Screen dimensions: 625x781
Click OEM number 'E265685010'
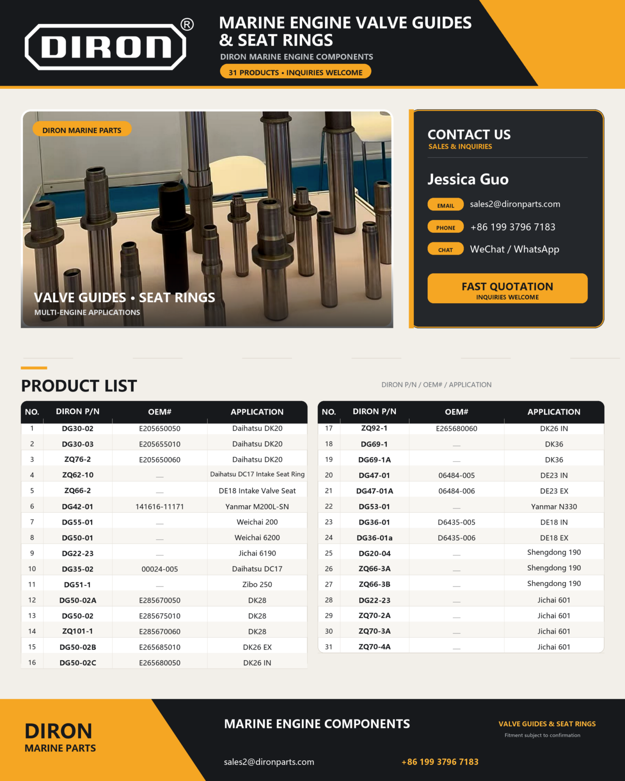[x=160, y=647]
